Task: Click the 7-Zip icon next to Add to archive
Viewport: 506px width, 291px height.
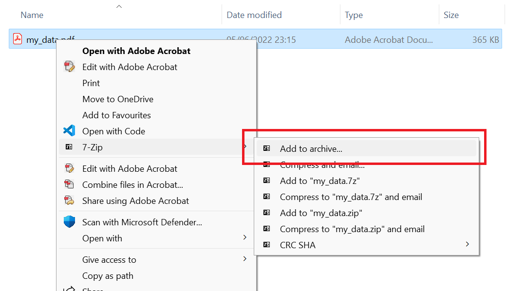Action: point(267,148)
